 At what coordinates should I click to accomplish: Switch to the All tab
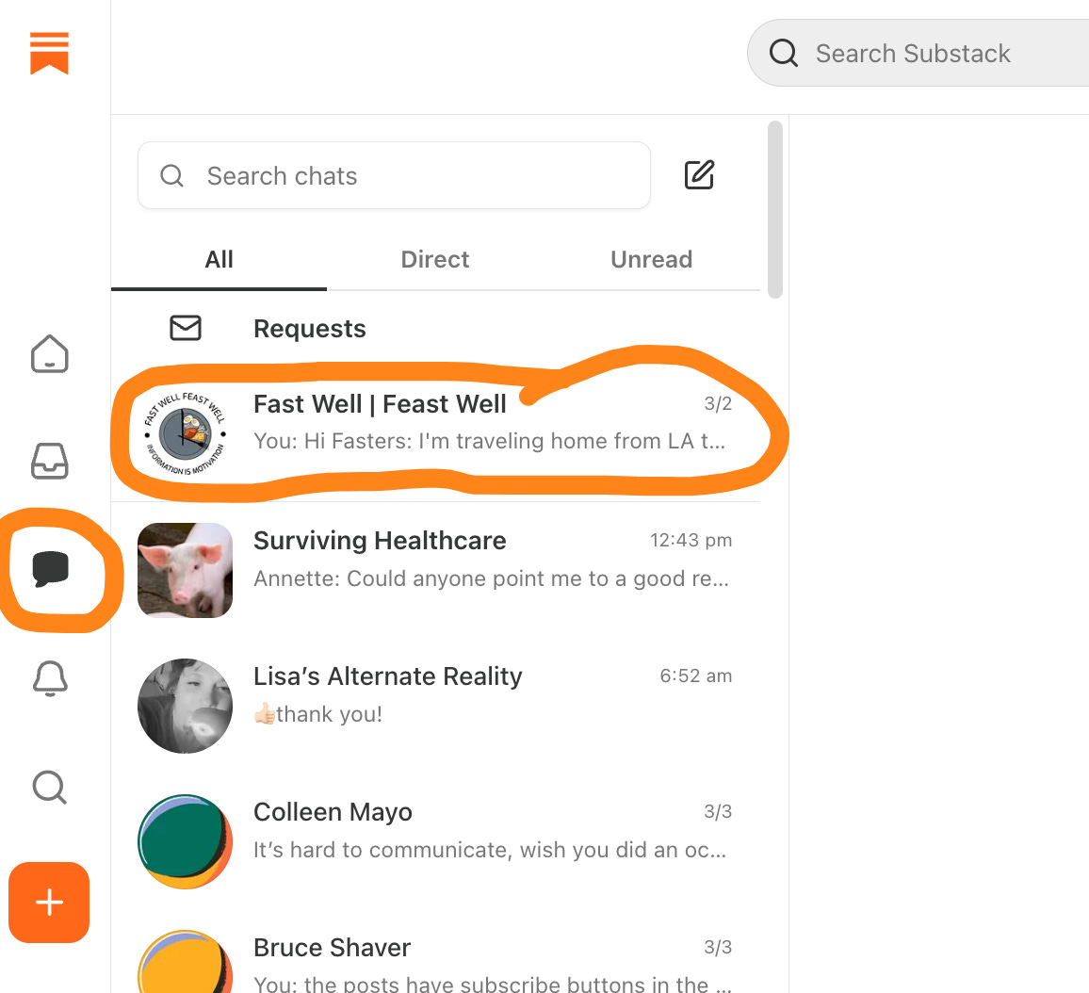click(x=219, y=260)
